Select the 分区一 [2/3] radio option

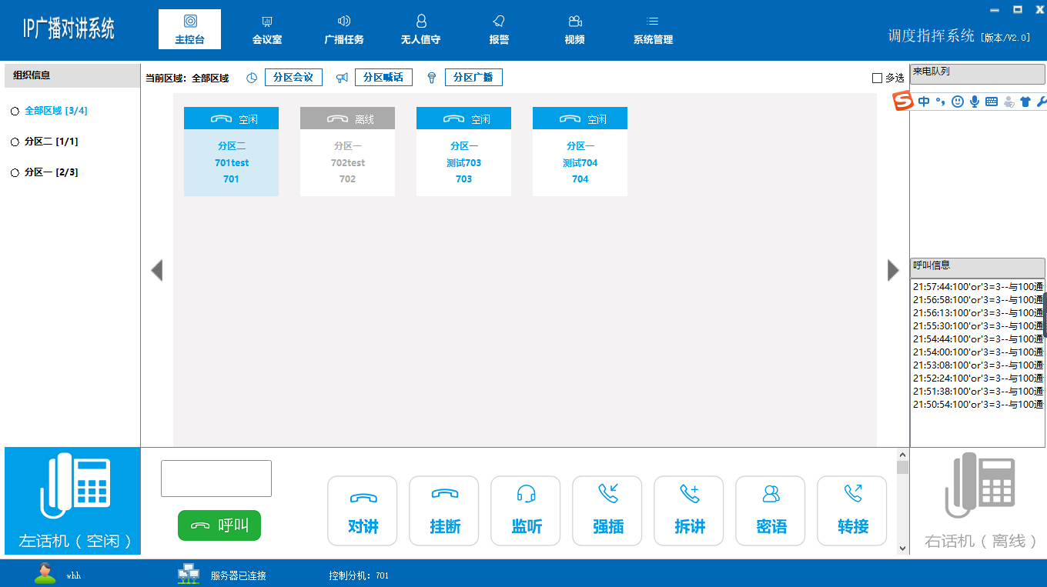15,173
